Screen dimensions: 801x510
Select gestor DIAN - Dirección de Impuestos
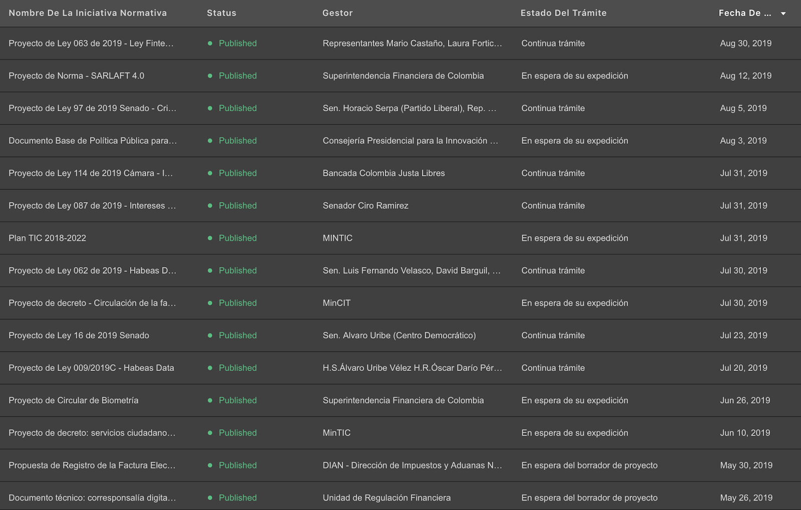click(412, 465)
